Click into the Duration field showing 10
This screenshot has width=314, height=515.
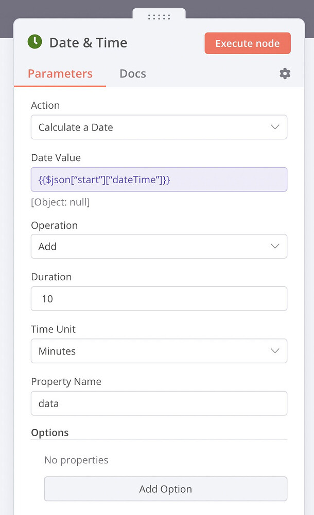(x=159, y=299)
